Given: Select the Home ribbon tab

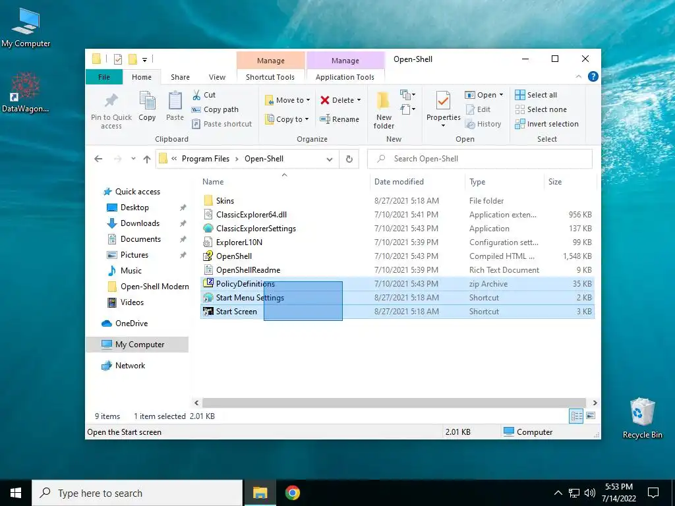Looking at the screenshot, I should pyautogui.click(x=142, y=77).
